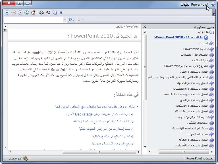Follow link تنظيم الشرائح في مقاطع منطقية
The image size is (218, 164).
pyautogui.click(x=111, y=136)
